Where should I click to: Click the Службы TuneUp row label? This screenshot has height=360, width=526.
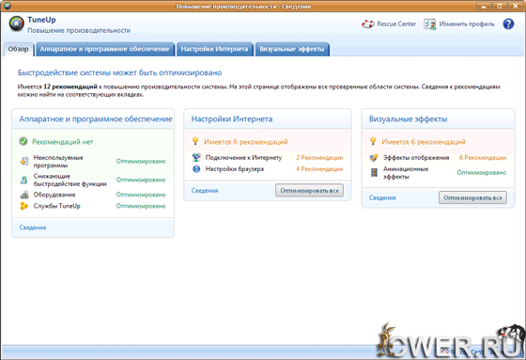[56, 206]
